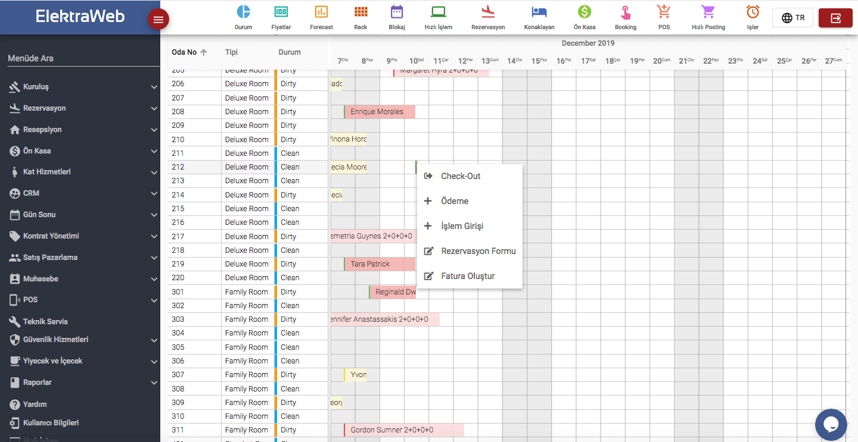
Task: Open Gordon Sumner reservation bar
Action: click(x=404, y=430)
